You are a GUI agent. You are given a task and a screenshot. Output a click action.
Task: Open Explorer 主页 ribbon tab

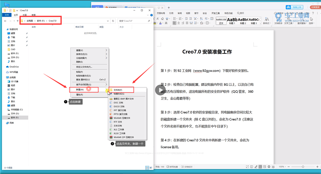coord(16,15)
